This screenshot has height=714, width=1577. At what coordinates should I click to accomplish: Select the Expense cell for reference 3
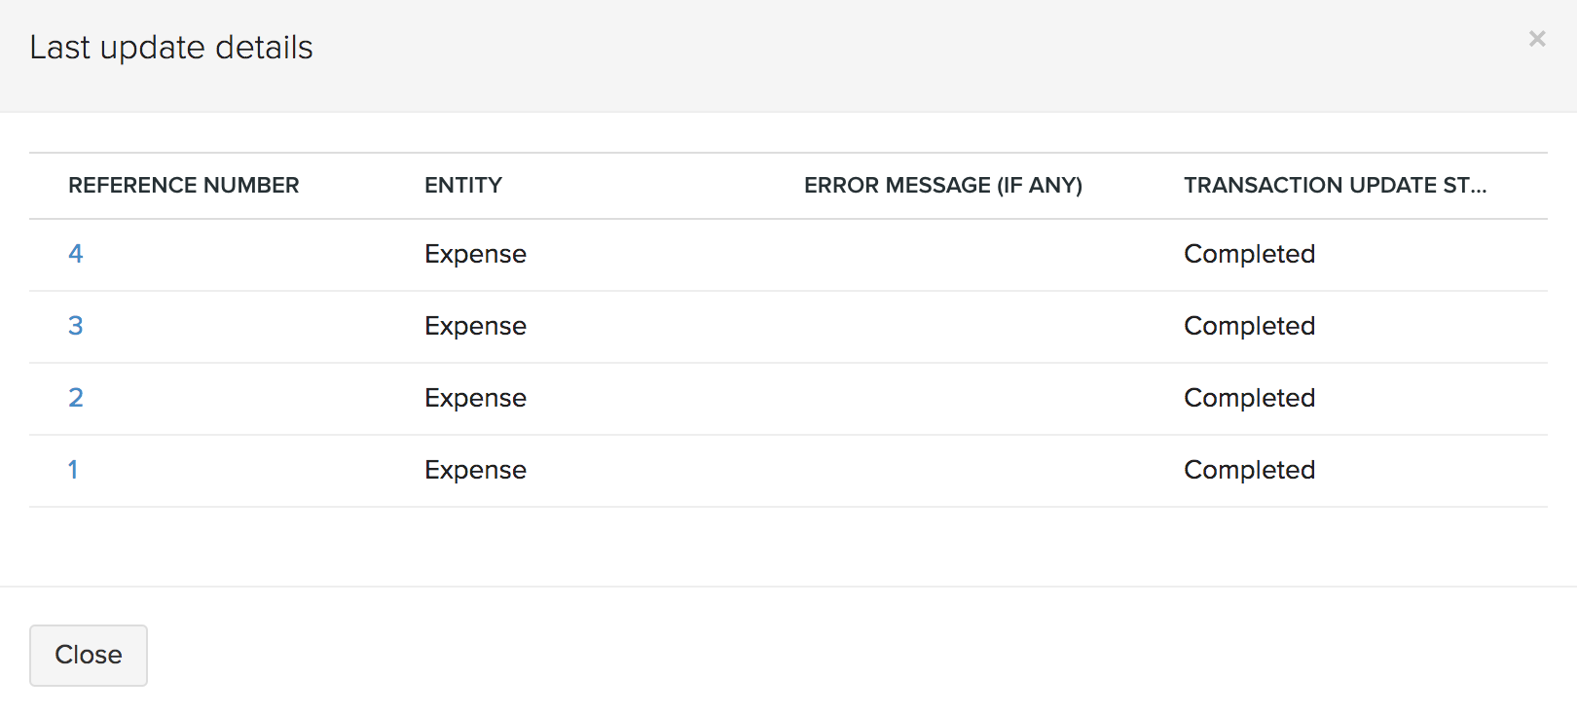[x=475, y=326]
